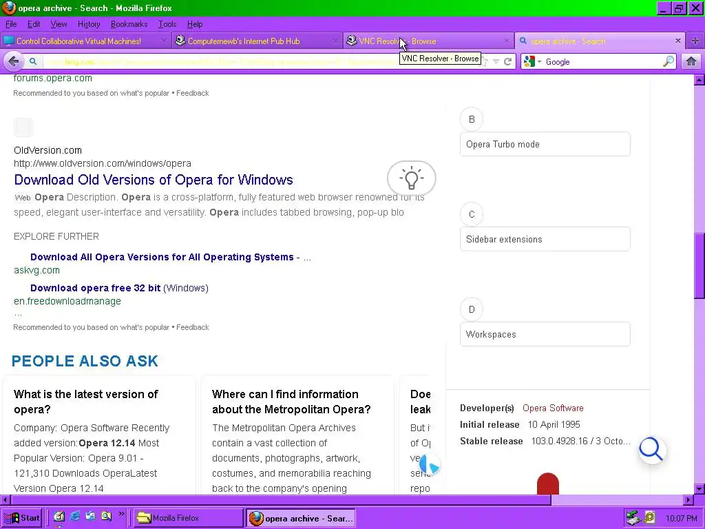Click inside the Google search box
This screenshot has height=529, width=705.
click(602, 61)
